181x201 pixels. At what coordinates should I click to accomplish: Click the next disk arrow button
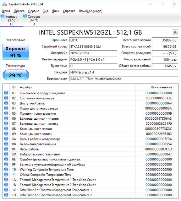(x=175, y=32)
